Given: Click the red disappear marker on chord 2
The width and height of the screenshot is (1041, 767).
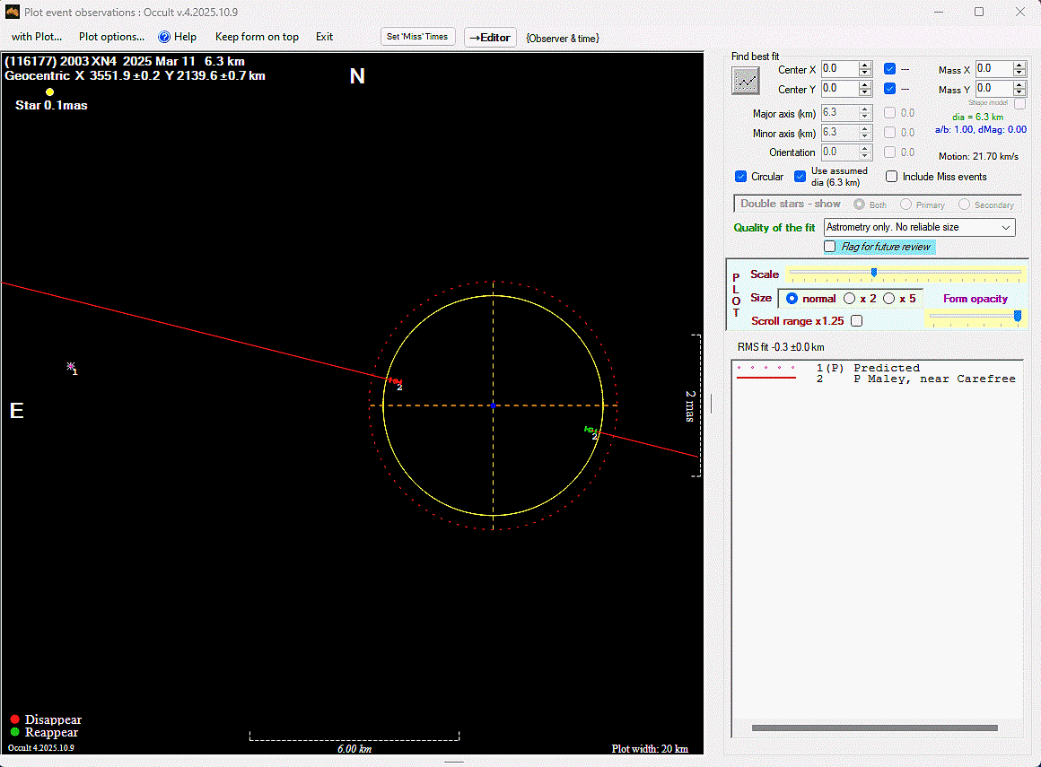Looking at the screenshot, I should coord(394,381).
